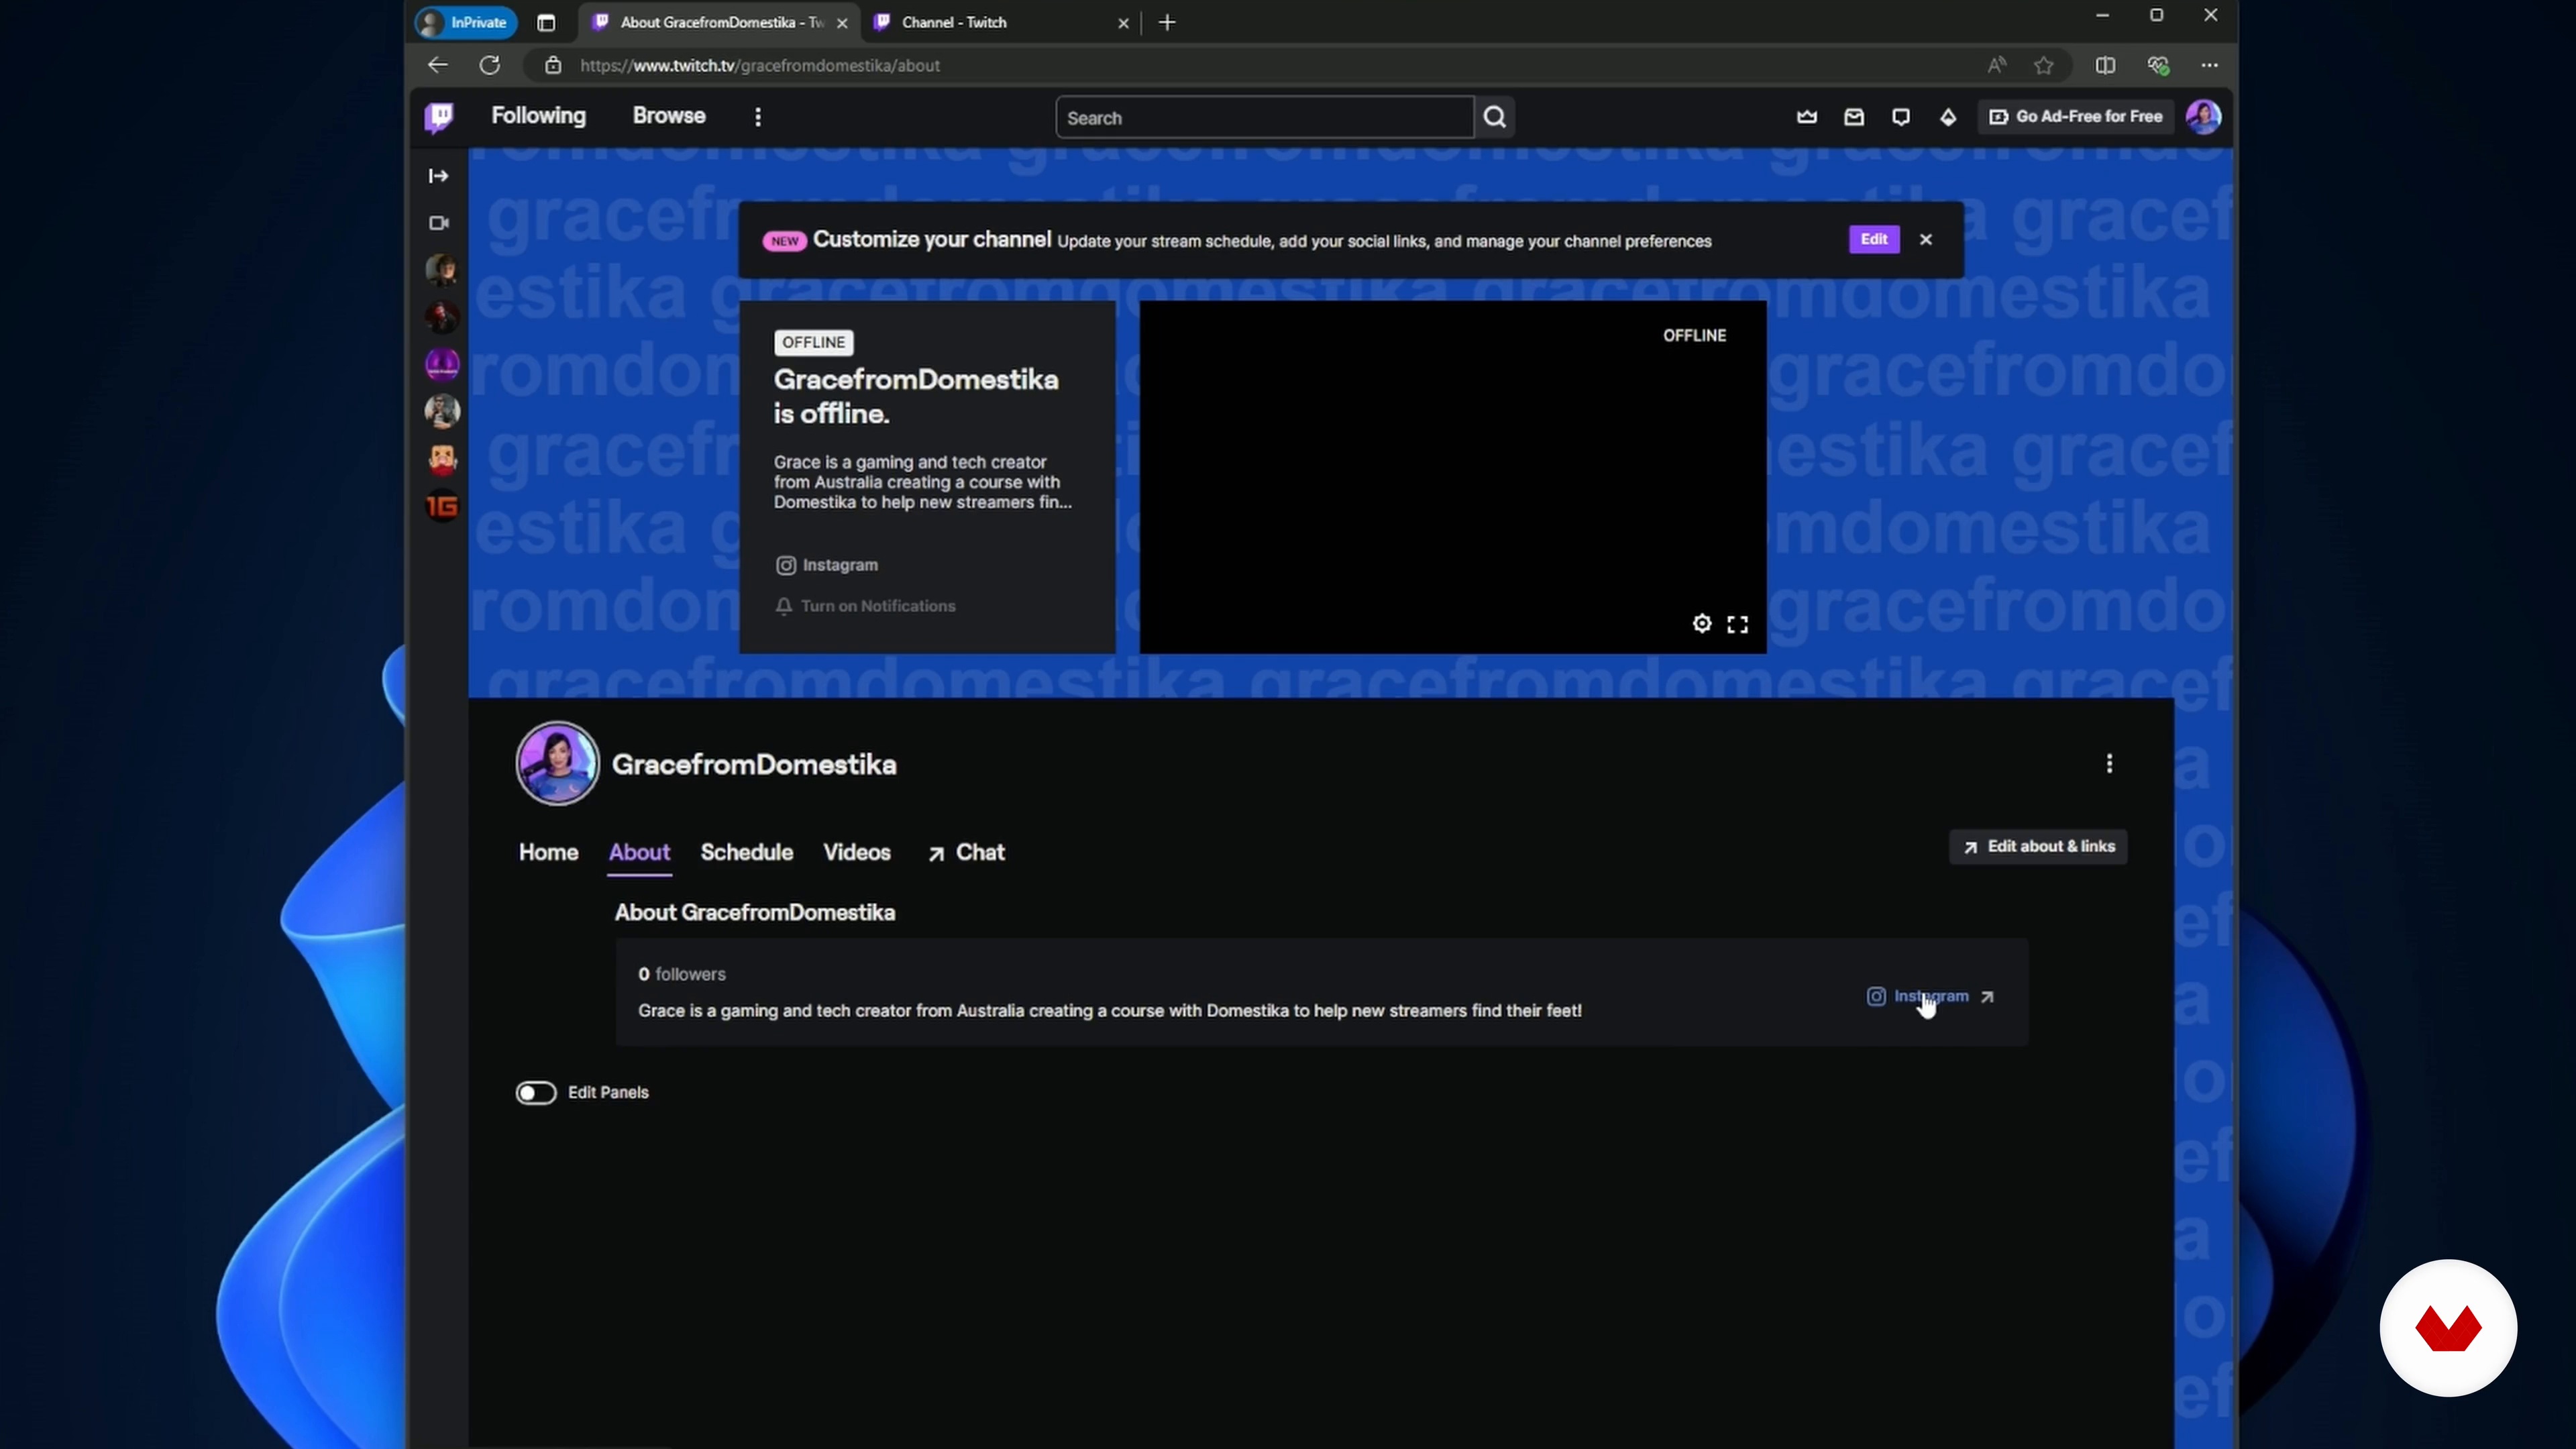Click the 0 followers text
This screenshot has height=1449, width=2576.
(x=682, y=974)
